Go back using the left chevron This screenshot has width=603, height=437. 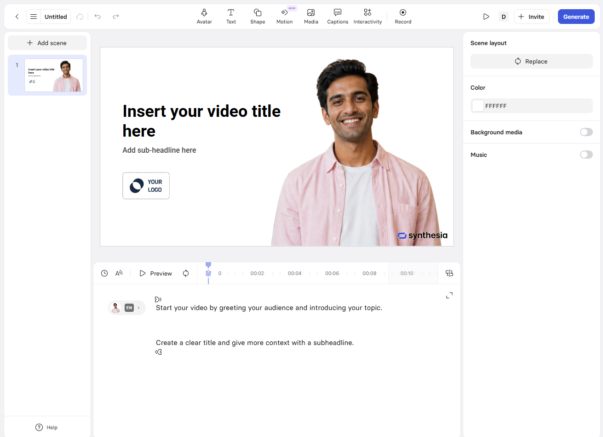(x=17, y=17)
